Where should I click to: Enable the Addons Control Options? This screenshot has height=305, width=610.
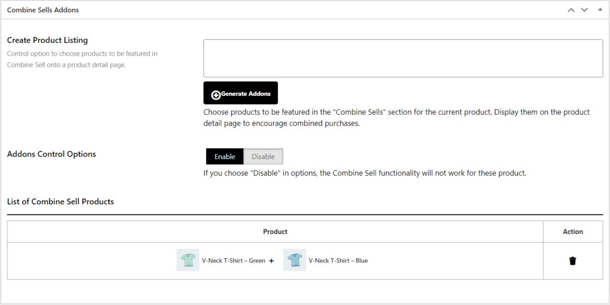pyautogui.click(x=225, y=157)
